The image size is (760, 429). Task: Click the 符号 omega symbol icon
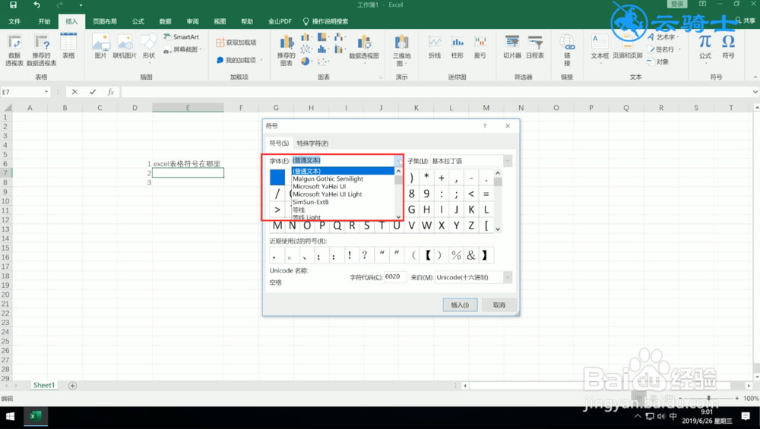pyautogui.click(x=728, y=47)
